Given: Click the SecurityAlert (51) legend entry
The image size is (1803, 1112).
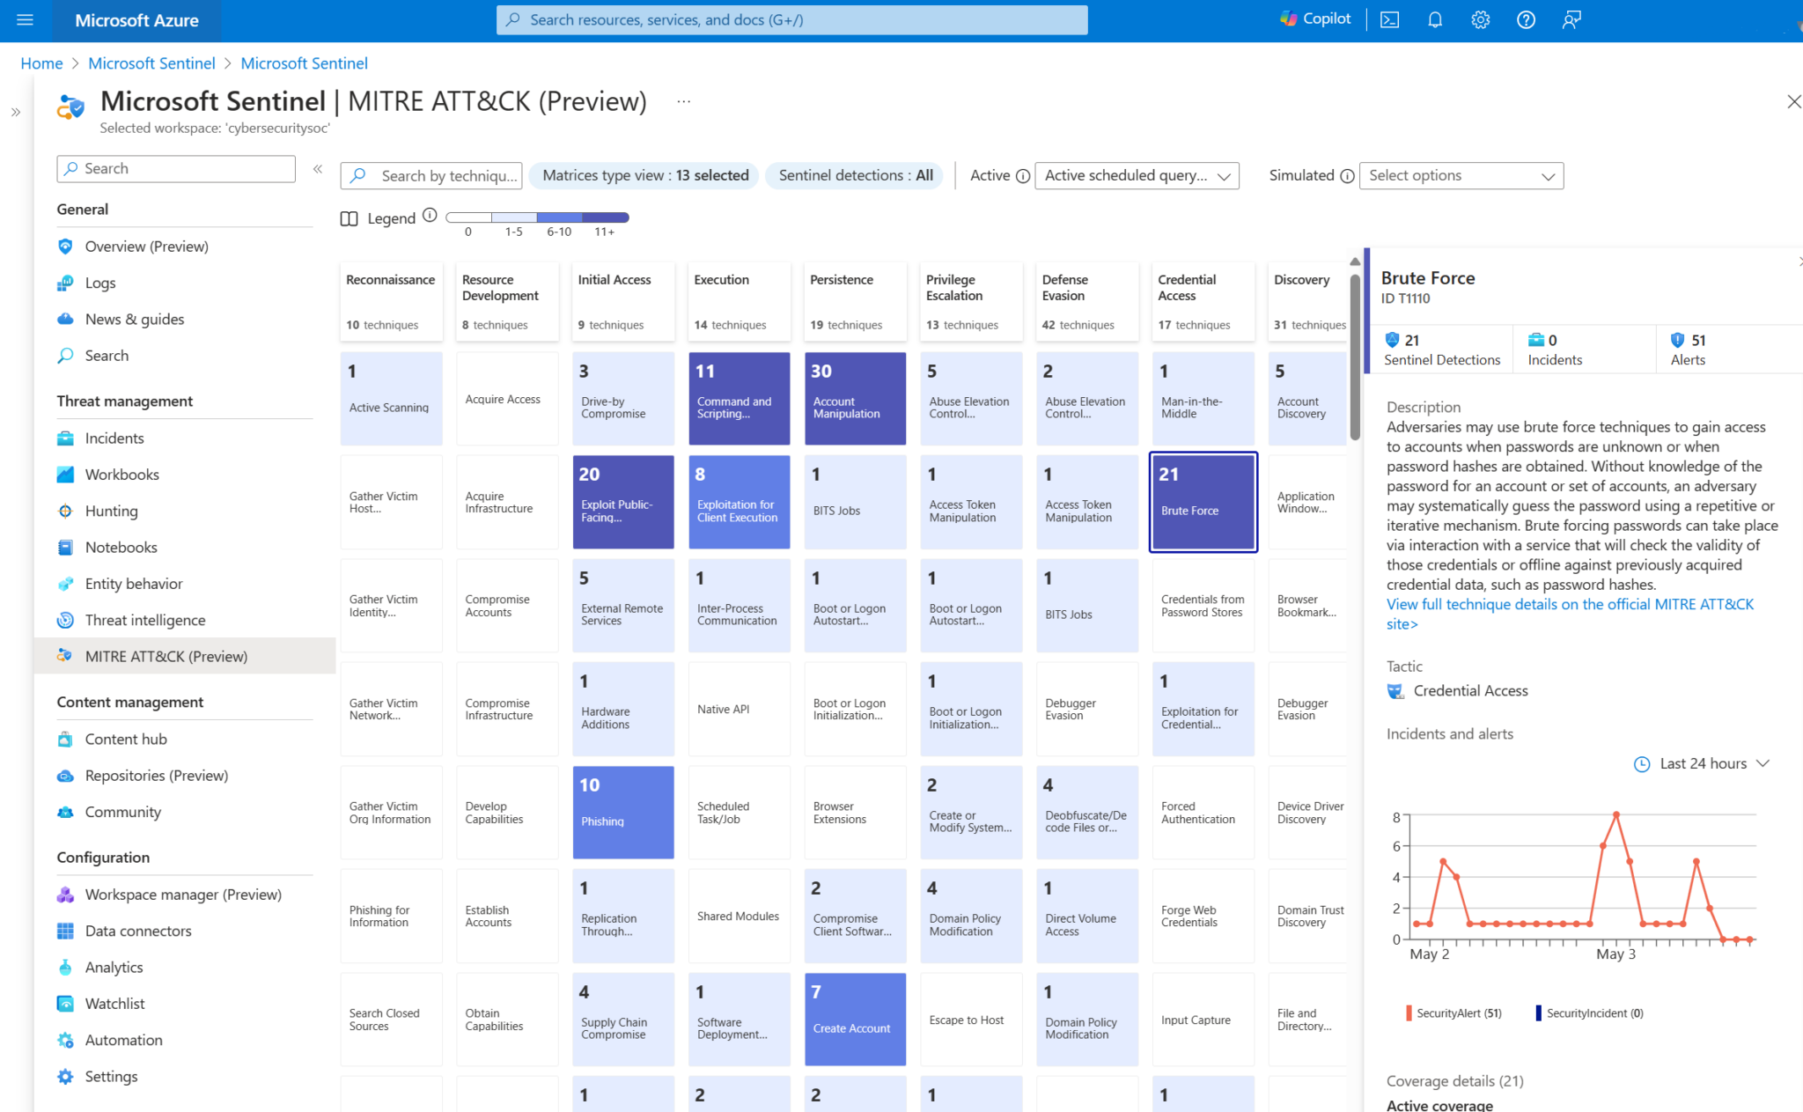Looking at the screenshot, I should (x=1453, y=1013).
